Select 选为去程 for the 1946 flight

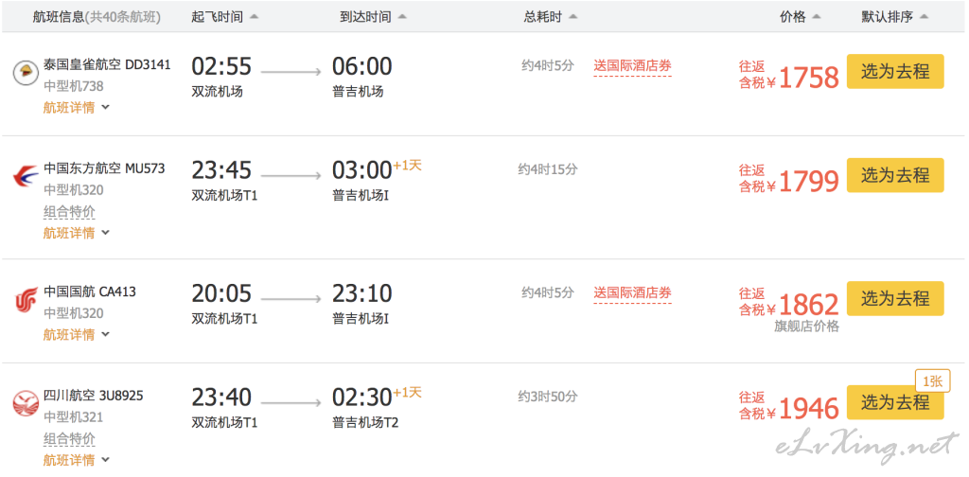point(895,402)
